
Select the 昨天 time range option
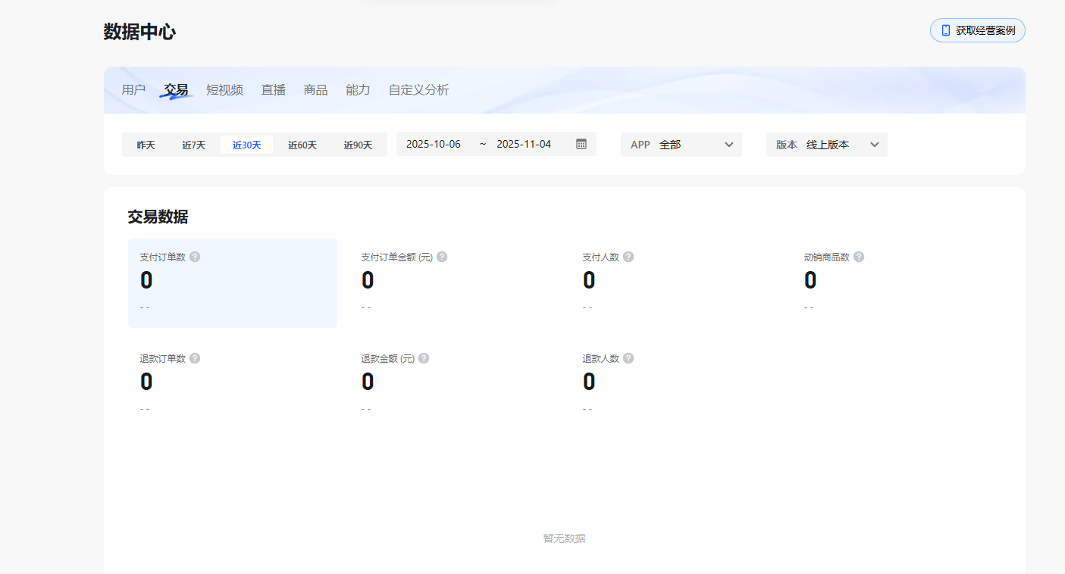pos(146,145)
